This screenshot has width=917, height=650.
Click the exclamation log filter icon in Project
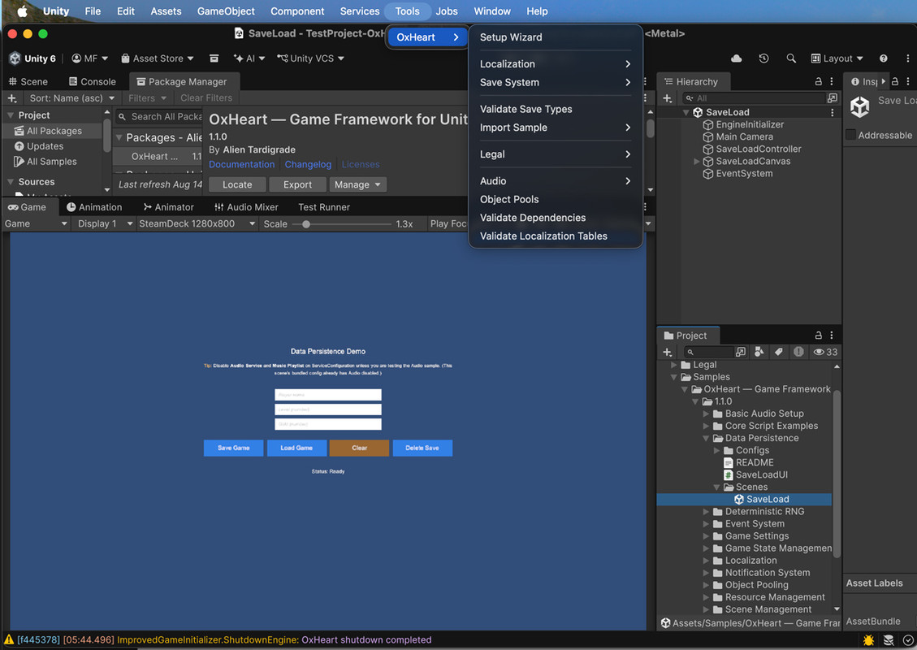(798, 352)
